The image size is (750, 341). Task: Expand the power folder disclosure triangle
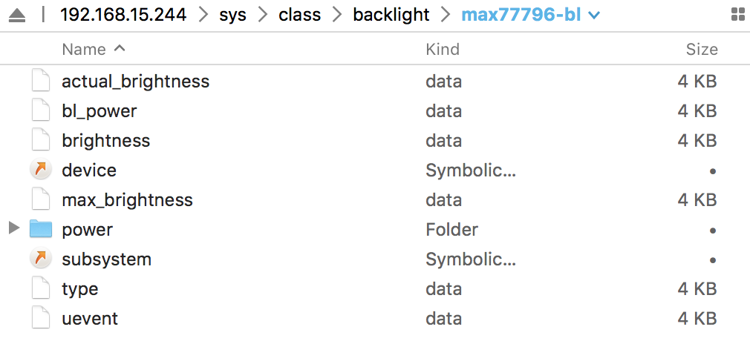tap(13, 229)
